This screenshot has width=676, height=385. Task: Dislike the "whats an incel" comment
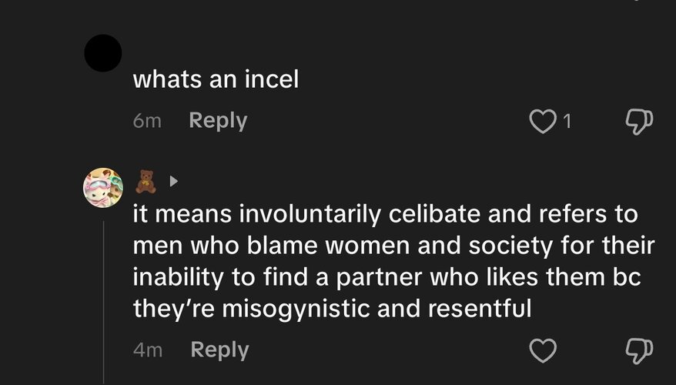[x=639, y=121]
